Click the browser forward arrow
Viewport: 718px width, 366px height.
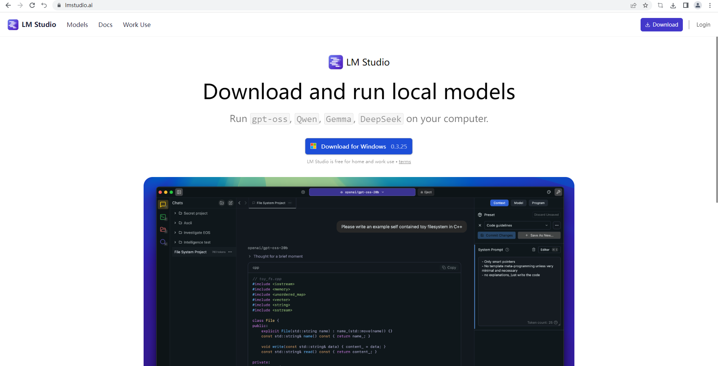[20, 5]
